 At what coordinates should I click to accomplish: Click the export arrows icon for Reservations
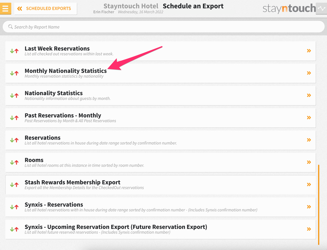(14, 140)
